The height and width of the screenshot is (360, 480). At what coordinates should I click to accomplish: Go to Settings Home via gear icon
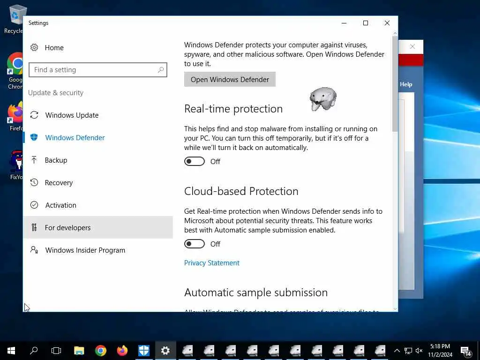(34, 47)
